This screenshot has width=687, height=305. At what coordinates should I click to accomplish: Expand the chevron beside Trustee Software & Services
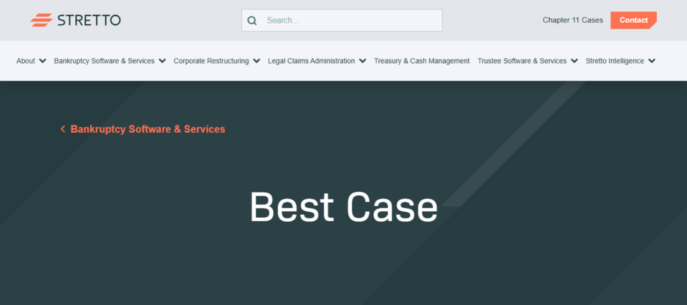[574, 61]
